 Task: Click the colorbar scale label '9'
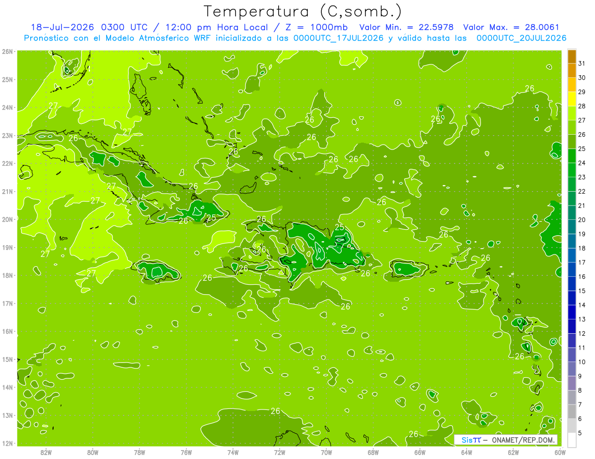tap(580, 376)
